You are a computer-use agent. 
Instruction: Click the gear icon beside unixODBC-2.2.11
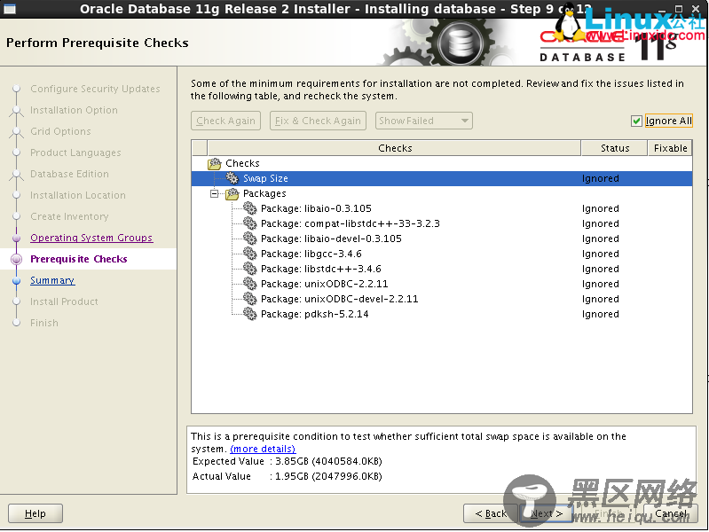(x=249, y=284)
